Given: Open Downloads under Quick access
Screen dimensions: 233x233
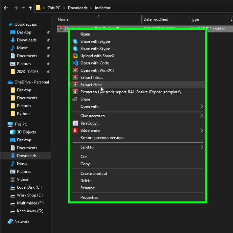Looking at the screenshot, I should 27,40.
